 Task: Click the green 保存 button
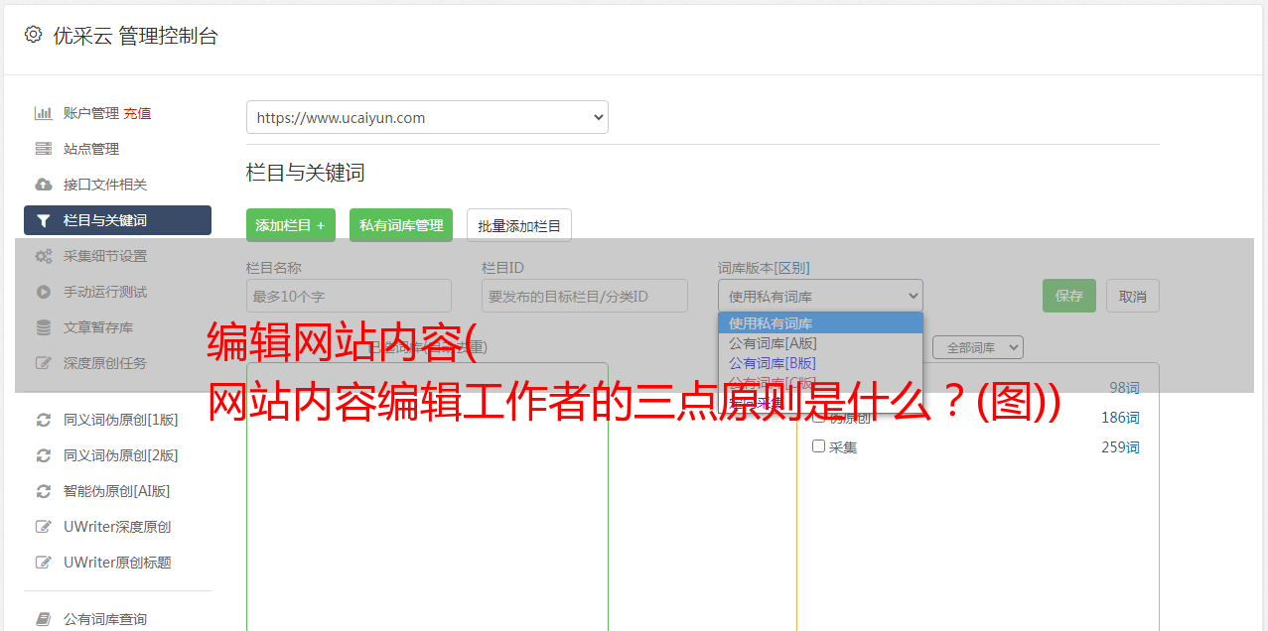1069,296
